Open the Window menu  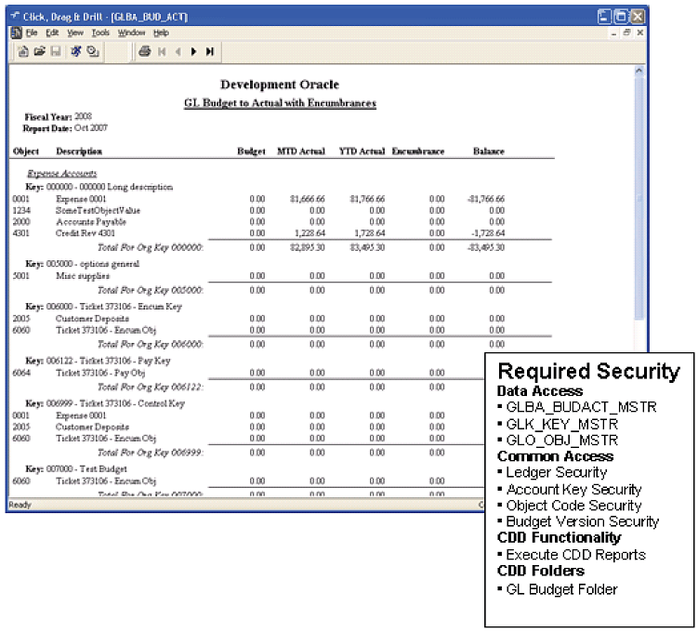131,33
